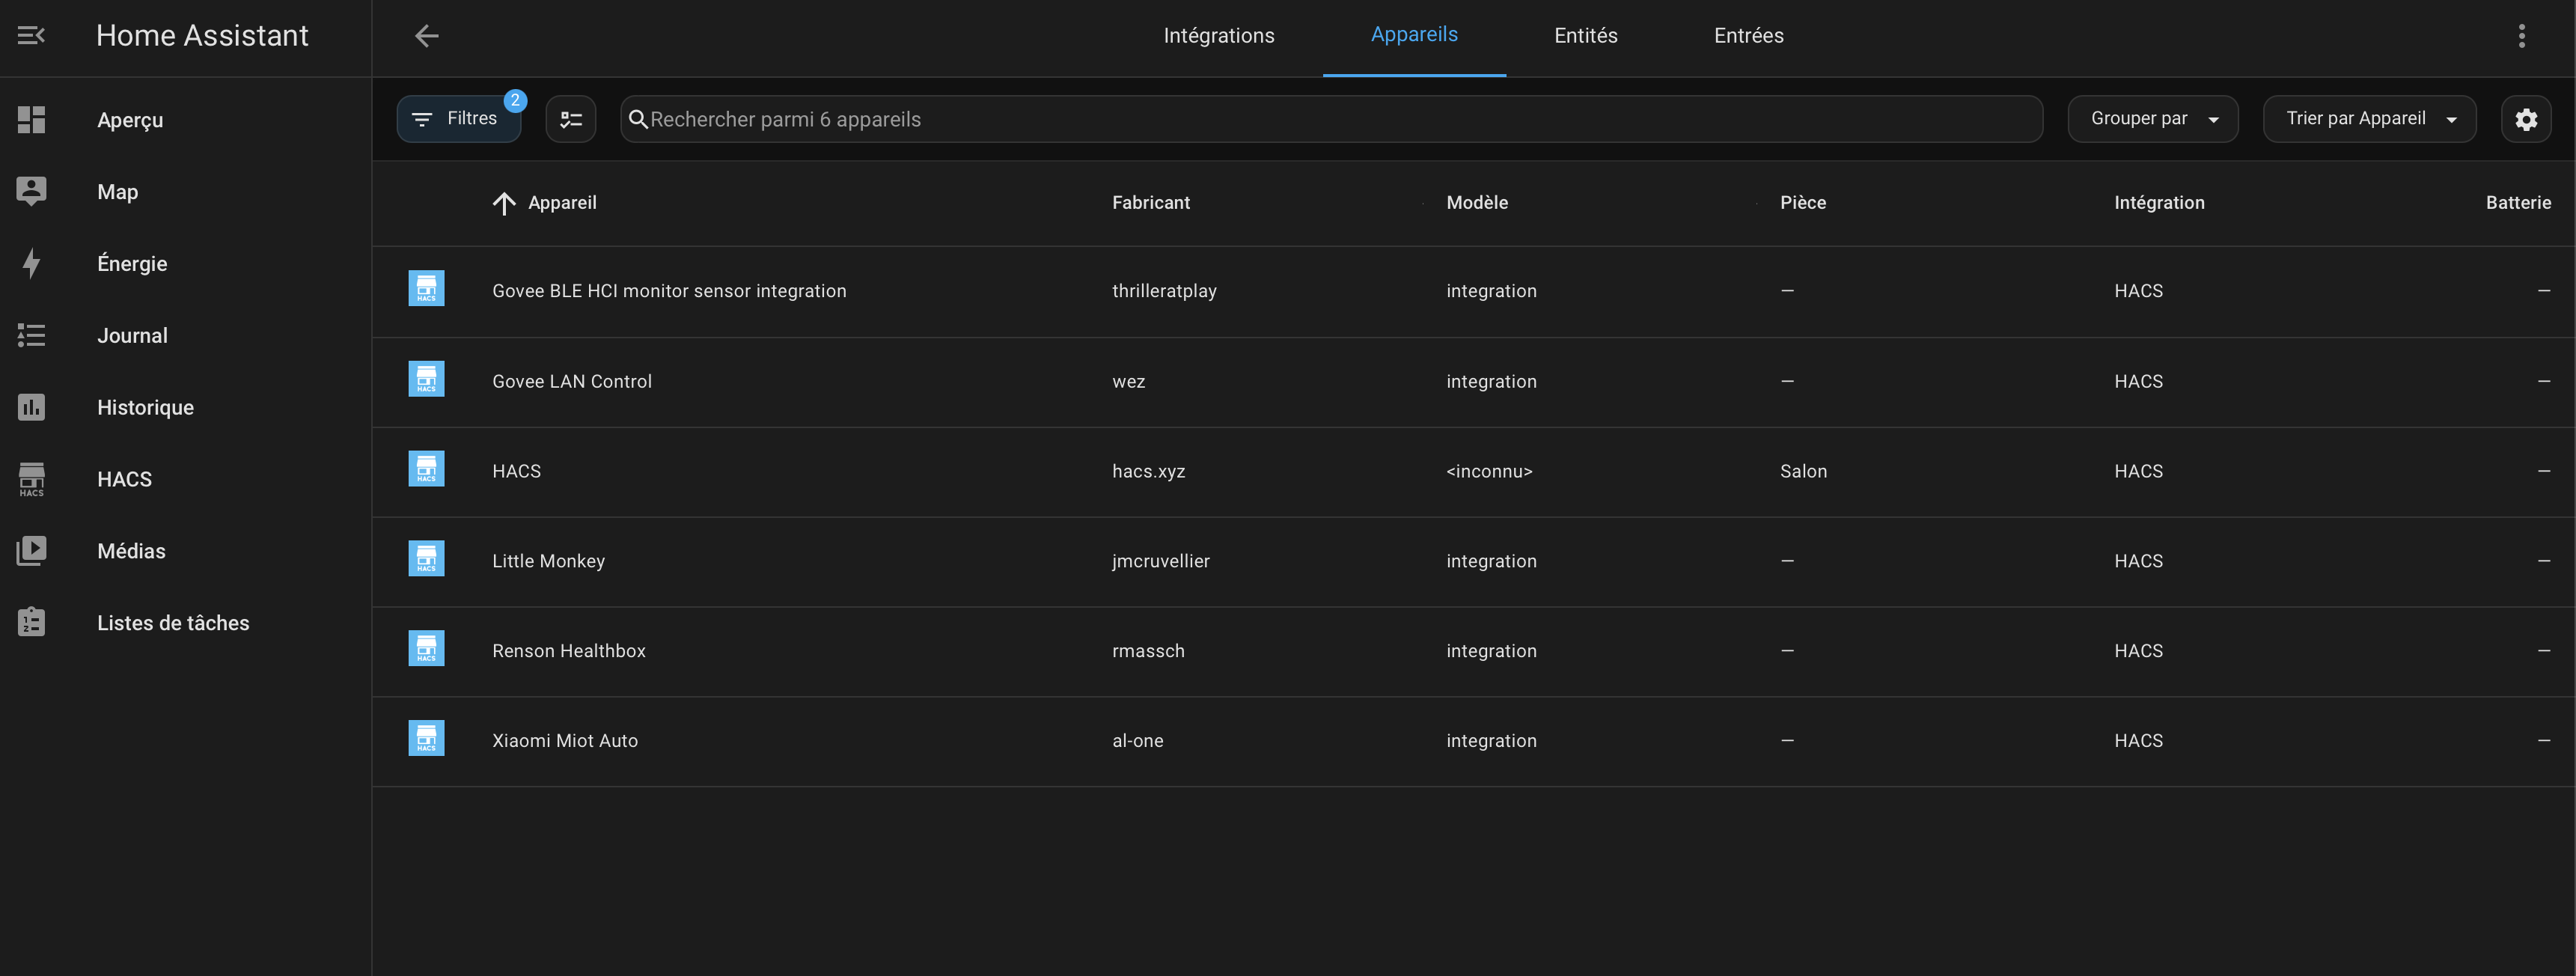Viewport: 2576px width, 976px height.
Task: Click the al-one manufacturer cell
Action: tap(1138, 741)
